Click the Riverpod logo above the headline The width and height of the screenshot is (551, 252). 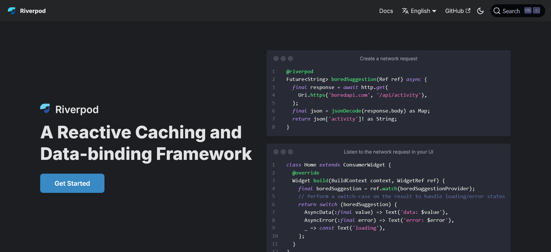[45, 109]
